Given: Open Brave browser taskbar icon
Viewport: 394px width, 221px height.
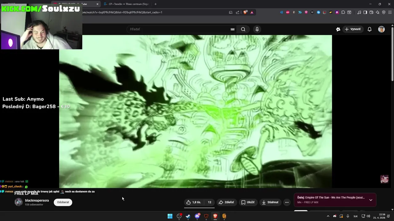Looking at the screenshot, I should coord(215,216).
